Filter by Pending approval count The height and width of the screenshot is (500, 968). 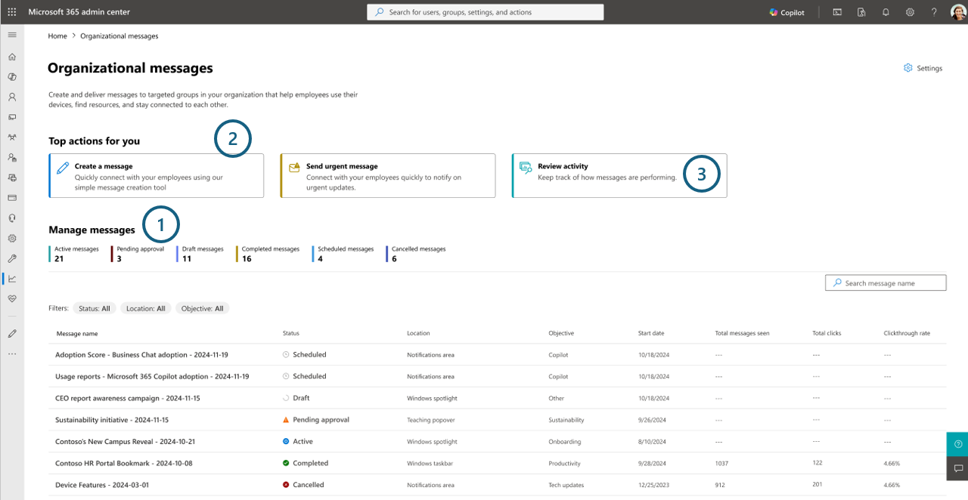(138, 254)
